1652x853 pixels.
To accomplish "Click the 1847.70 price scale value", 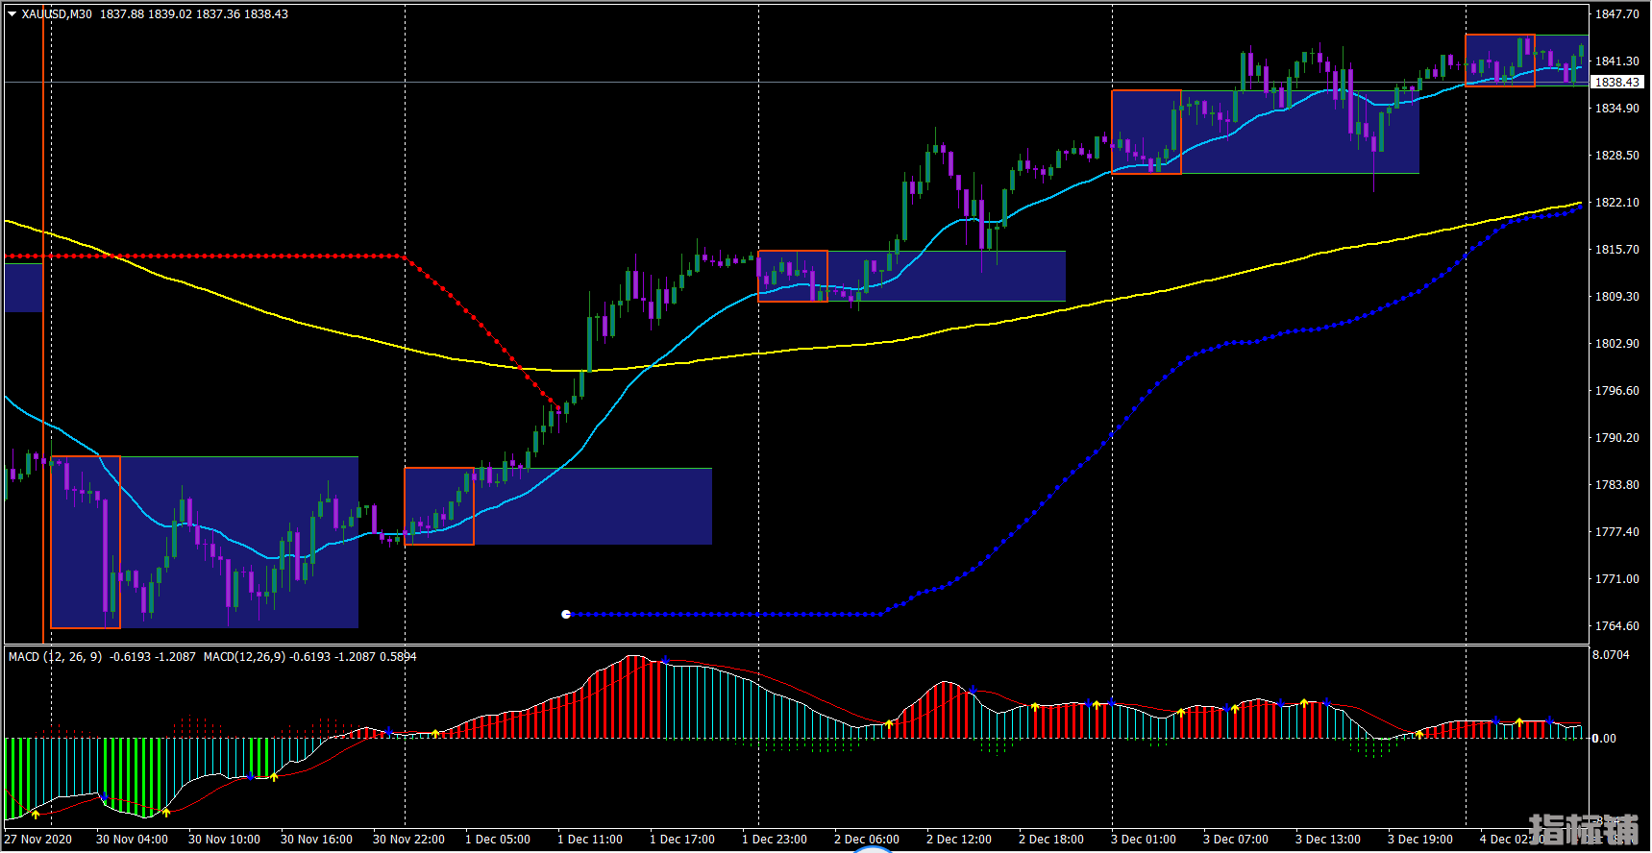I will pyautogui.click(x=1616, y=14).
